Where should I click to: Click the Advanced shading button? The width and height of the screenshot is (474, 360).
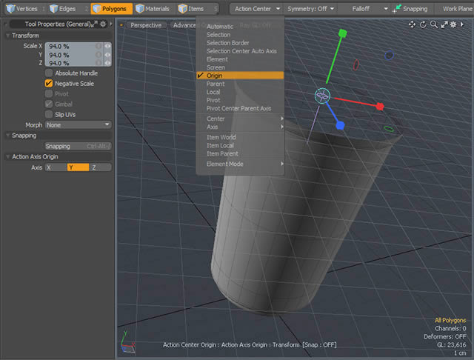(x=183, y=25)
